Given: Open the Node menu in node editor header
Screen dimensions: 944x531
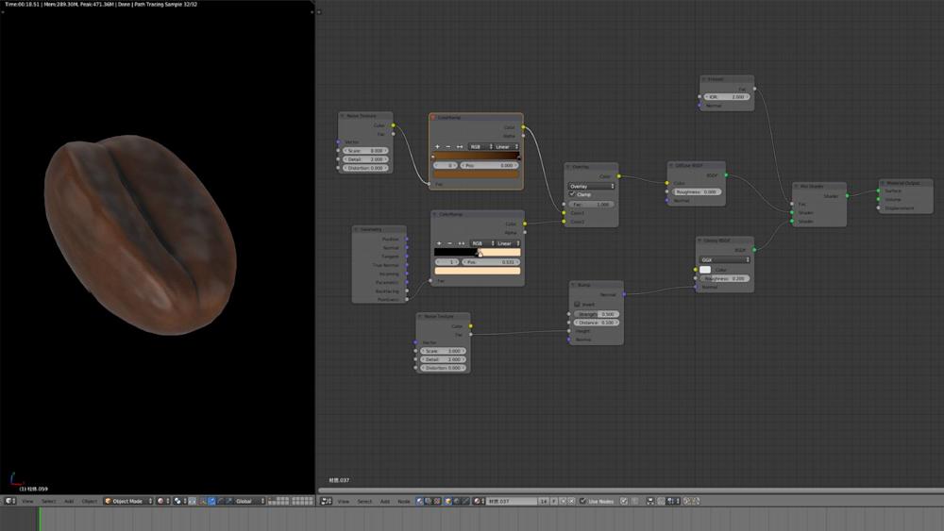Looking at the screenshot, I should (x=404, y=501).
